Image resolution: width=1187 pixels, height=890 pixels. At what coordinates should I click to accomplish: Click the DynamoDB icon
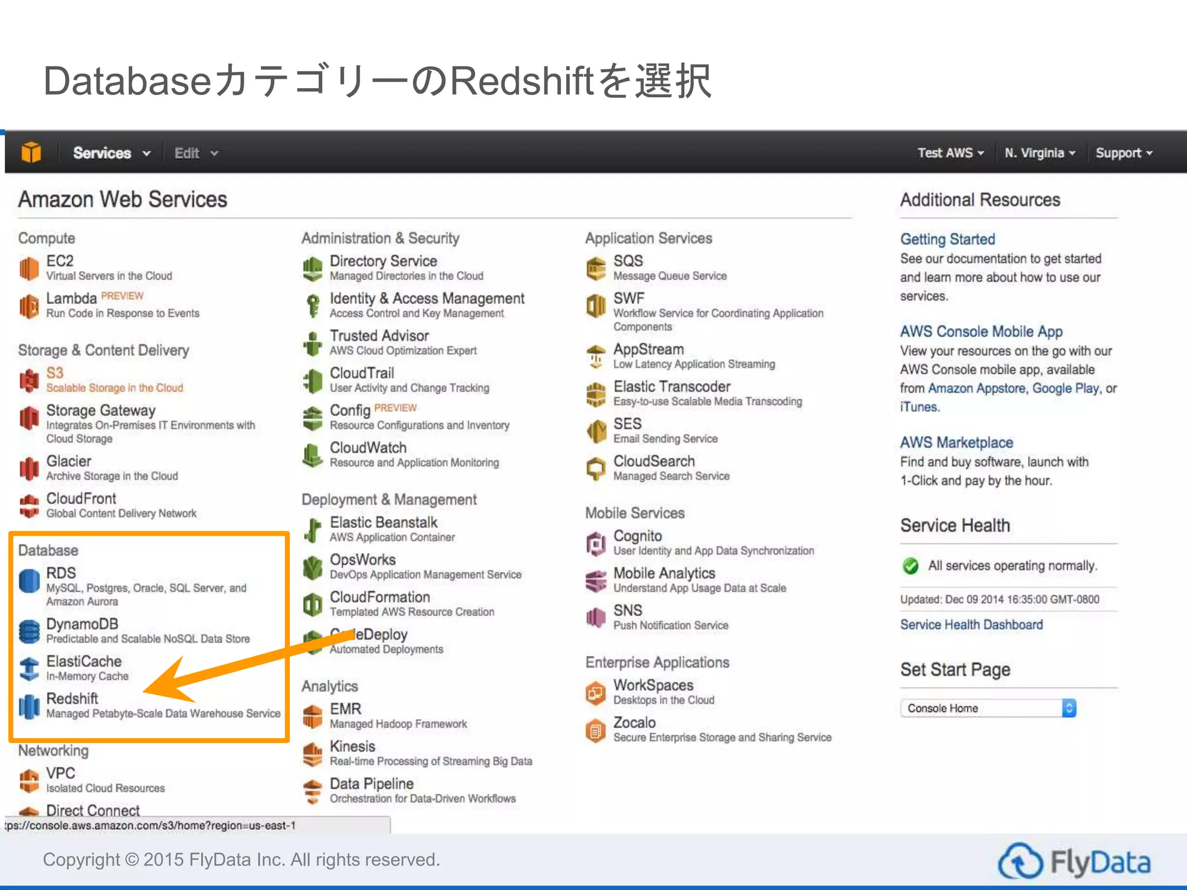click(29, 632)
